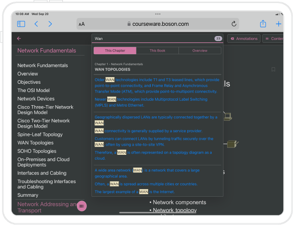Expand the Network Addressing and Transport chapter
293x225 pixels.
[x=46, y=207]
